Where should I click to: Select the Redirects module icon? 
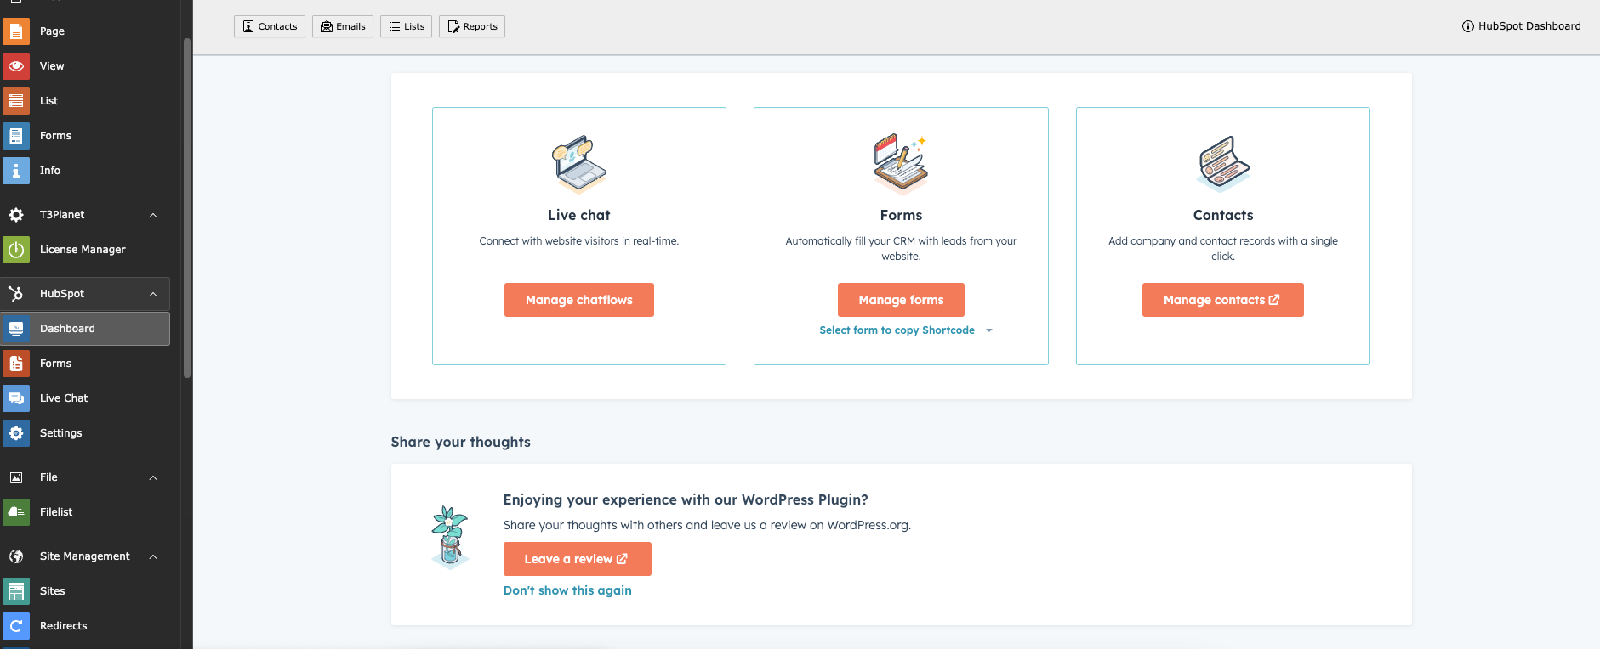(16, 626)
